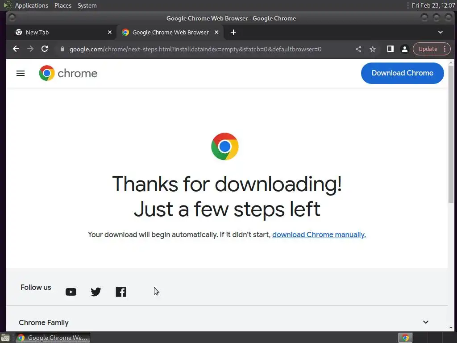Open the System menu
Image resolution: width=457 pixels, height=343 pixels.
pyautogui.click(x=87, y=5)
